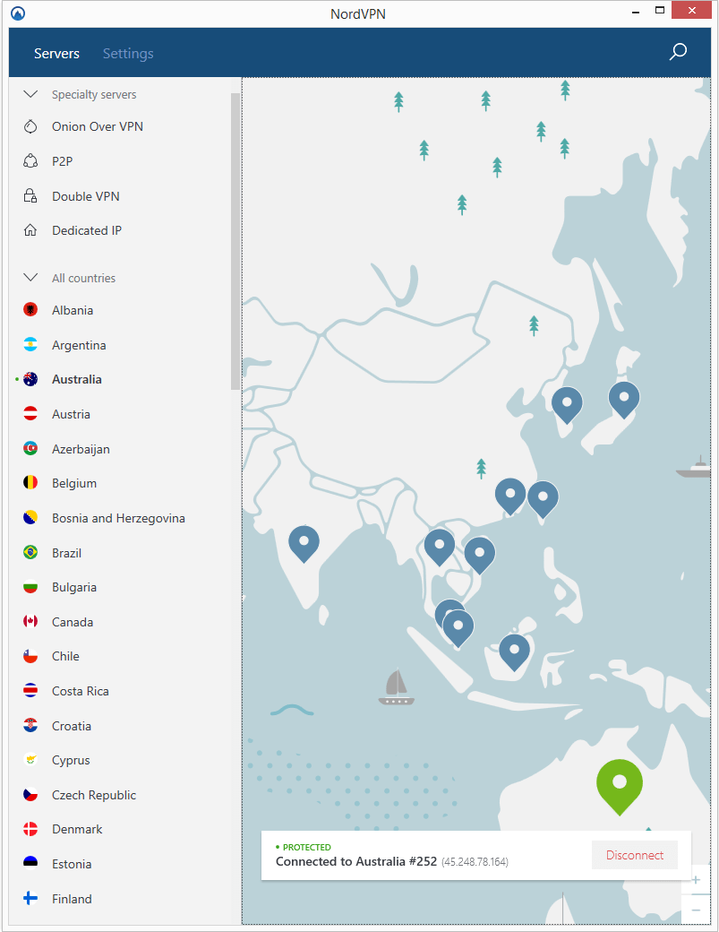Select the India map pin
Image resolution: width=719 pixels, height=932 pixels.
coord(304,544)
